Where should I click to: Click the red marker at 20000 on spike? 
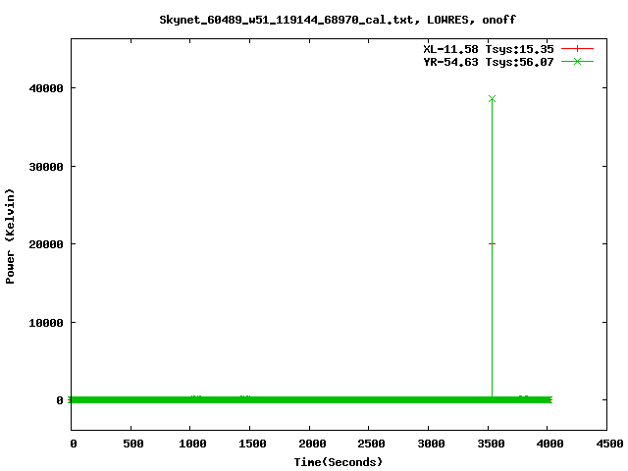point(492,243)
